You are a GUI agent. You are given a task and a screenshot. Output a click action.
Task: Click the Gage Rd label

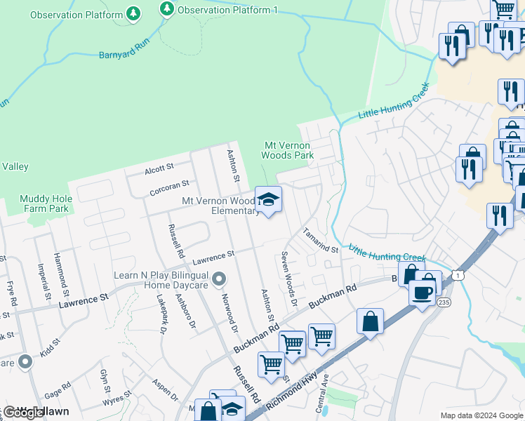pyautogui.click(x=58, y=391)
